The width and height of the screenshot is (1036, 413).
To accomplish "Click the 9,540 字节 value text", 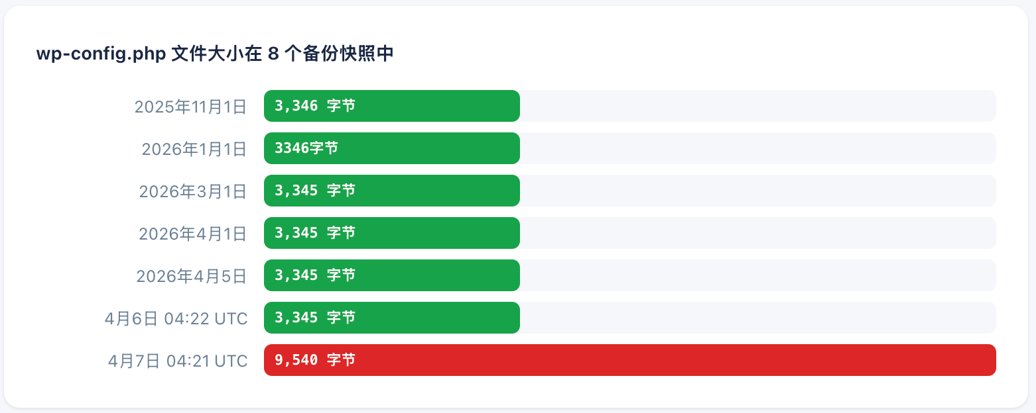I will (315, 360).
